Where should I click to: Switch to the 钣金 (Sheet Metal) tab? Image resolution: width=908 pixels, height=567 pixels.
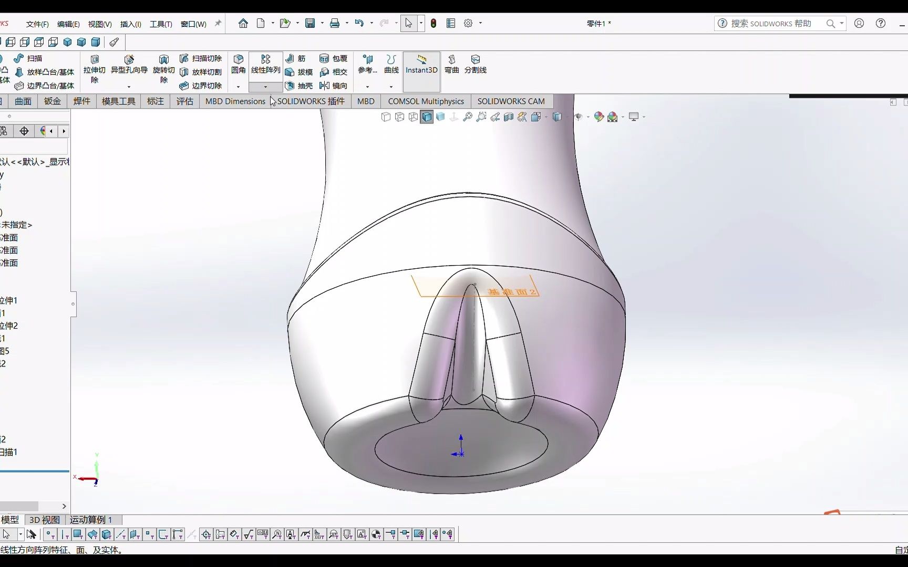(x=52, y=101)
